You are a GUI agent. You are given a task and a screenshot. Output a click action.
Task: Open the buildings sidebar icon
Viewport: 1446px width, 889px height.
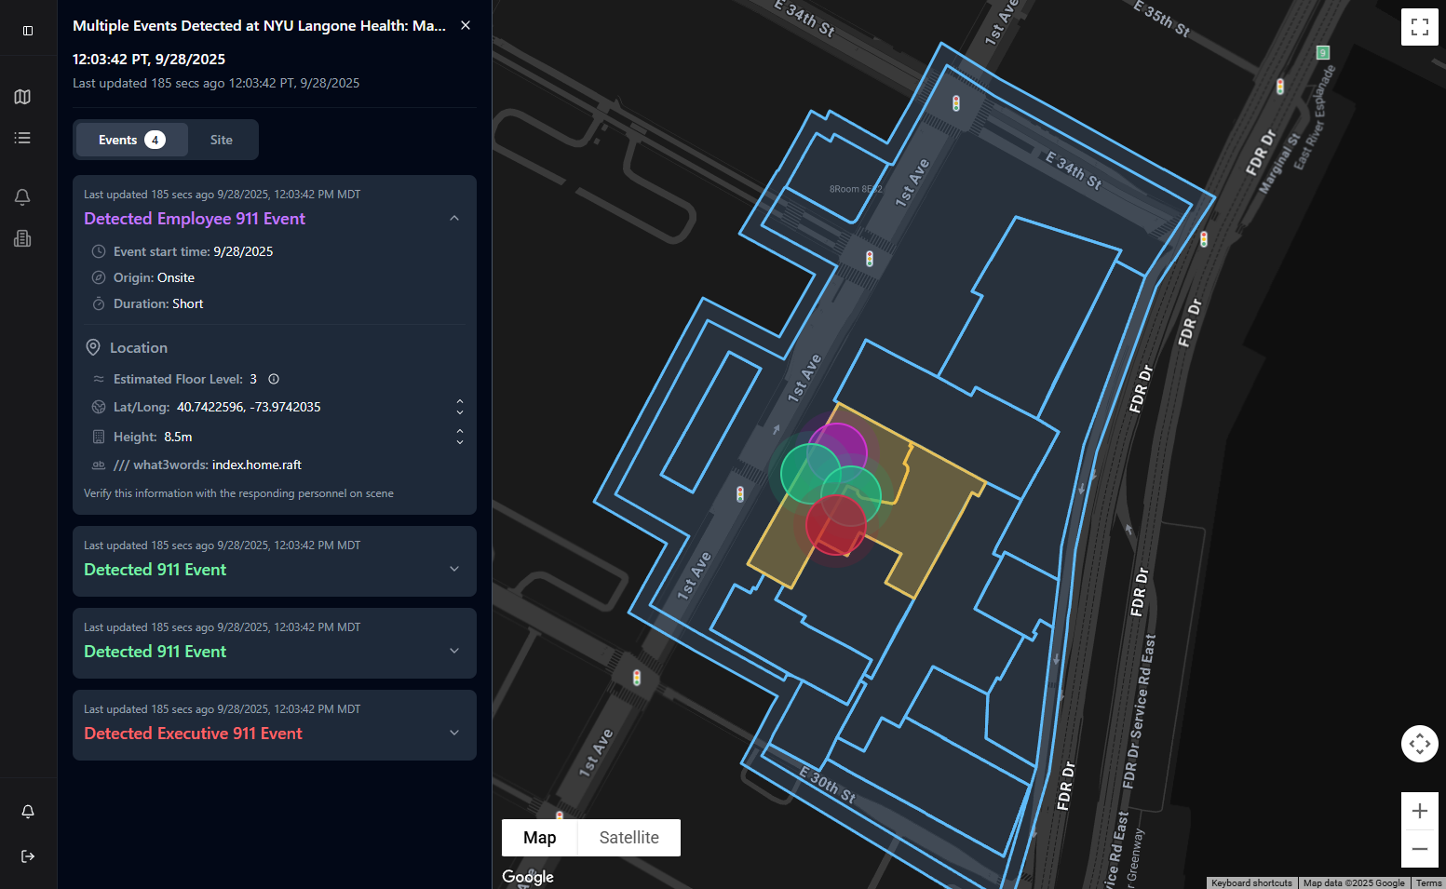click(22, 238)
